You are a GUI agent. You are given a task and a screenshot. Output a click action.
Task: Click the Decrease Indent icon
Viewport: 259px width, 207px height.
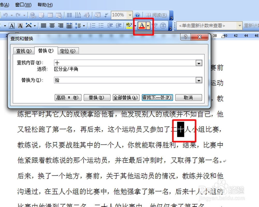pos(110,26)
